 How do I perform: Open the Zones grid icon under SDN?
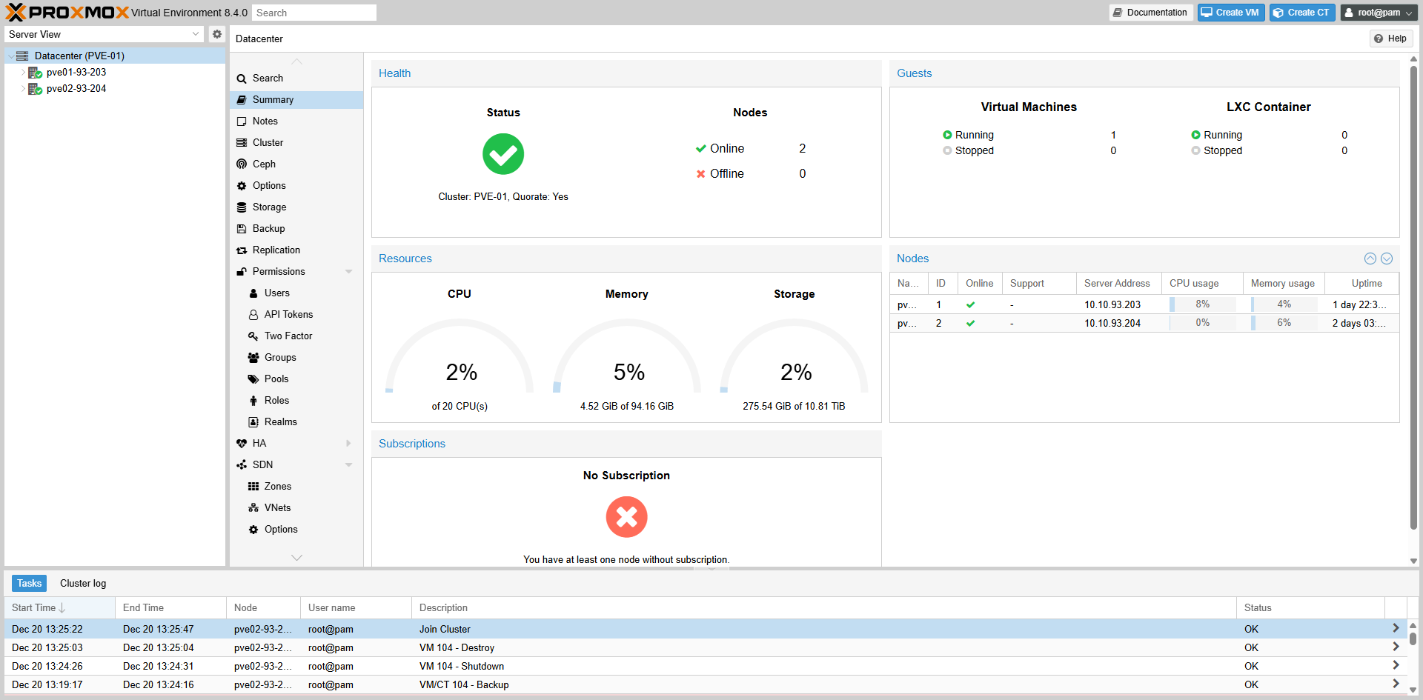click(x=253, y=487)
